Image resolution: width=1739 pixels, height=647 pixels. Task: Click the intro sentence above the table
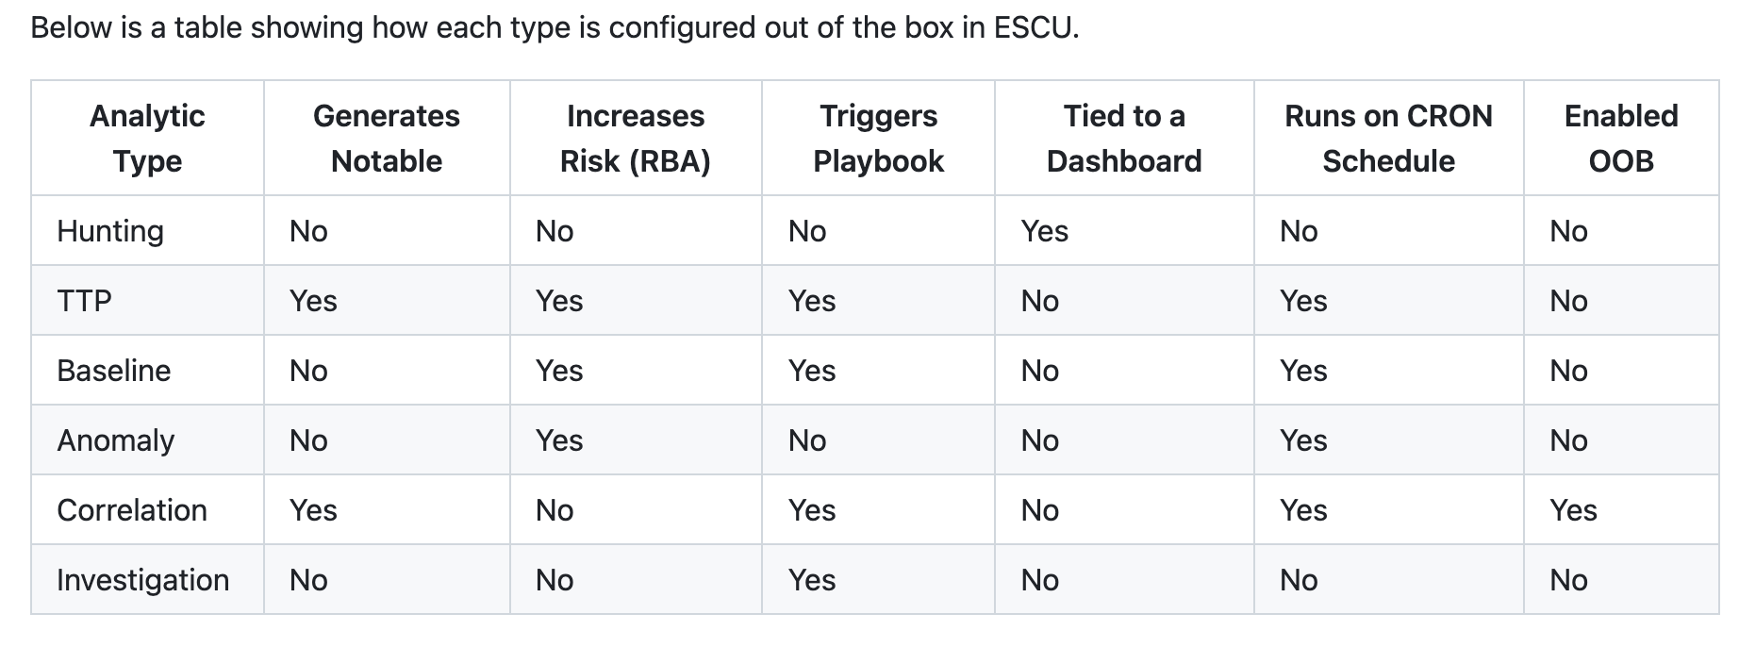tap(555, 27)
